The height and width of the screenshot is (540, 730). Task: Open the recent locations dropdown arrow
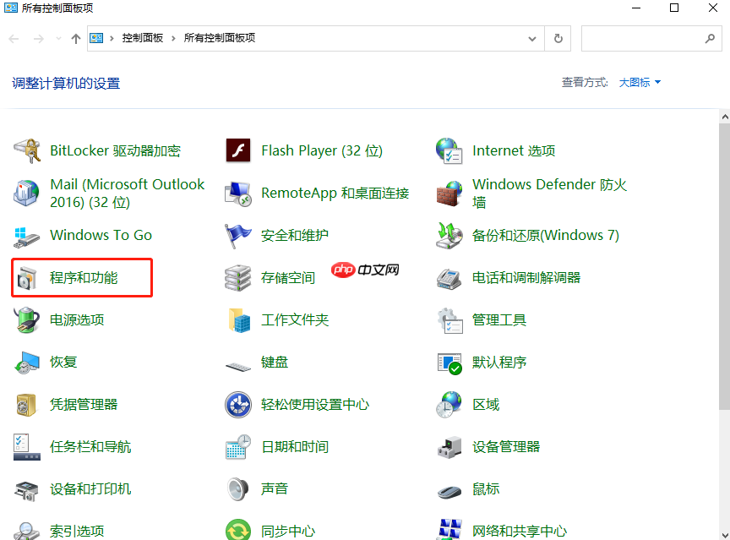coord(58,39)
